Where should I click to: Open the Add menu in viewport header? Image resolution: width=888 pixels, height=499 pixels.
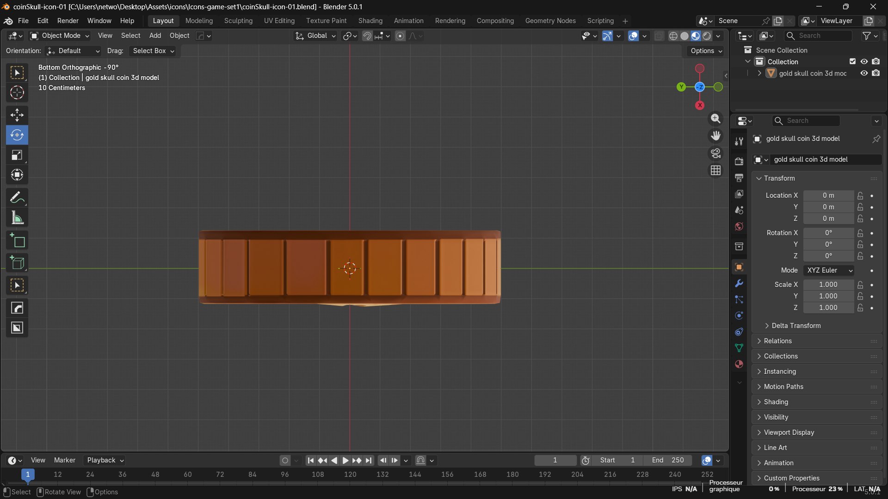[x=155, y=36]
